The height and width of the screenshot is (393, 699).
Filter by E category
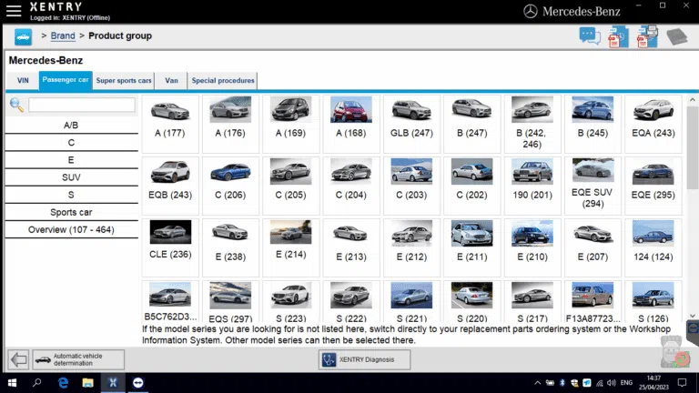71,160
